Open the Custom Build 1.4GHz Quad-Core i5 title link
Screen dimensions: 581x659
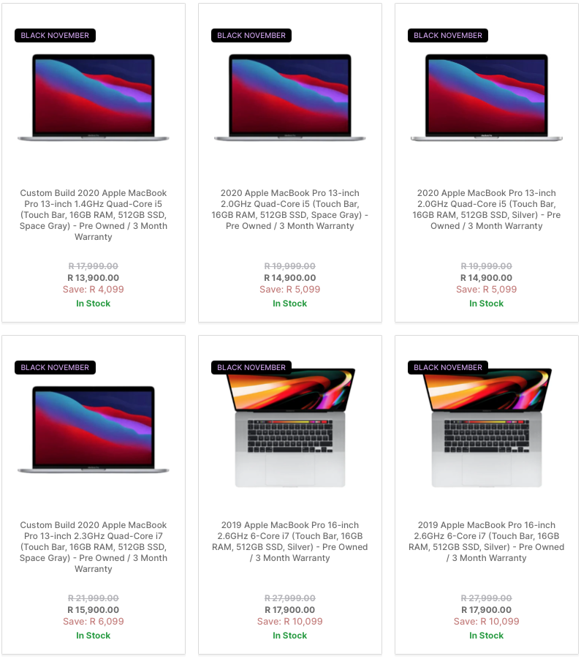[x=94, y=215]
